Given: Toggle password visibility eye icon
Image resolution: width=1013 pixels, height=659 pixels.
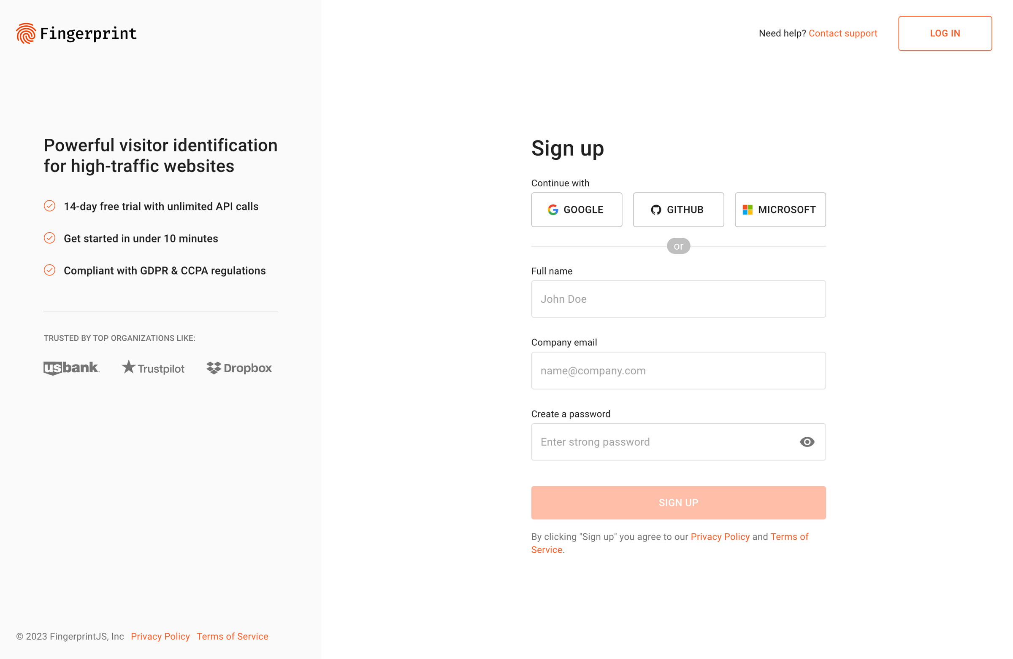Looking at the screenshot, I should point(807,442).
